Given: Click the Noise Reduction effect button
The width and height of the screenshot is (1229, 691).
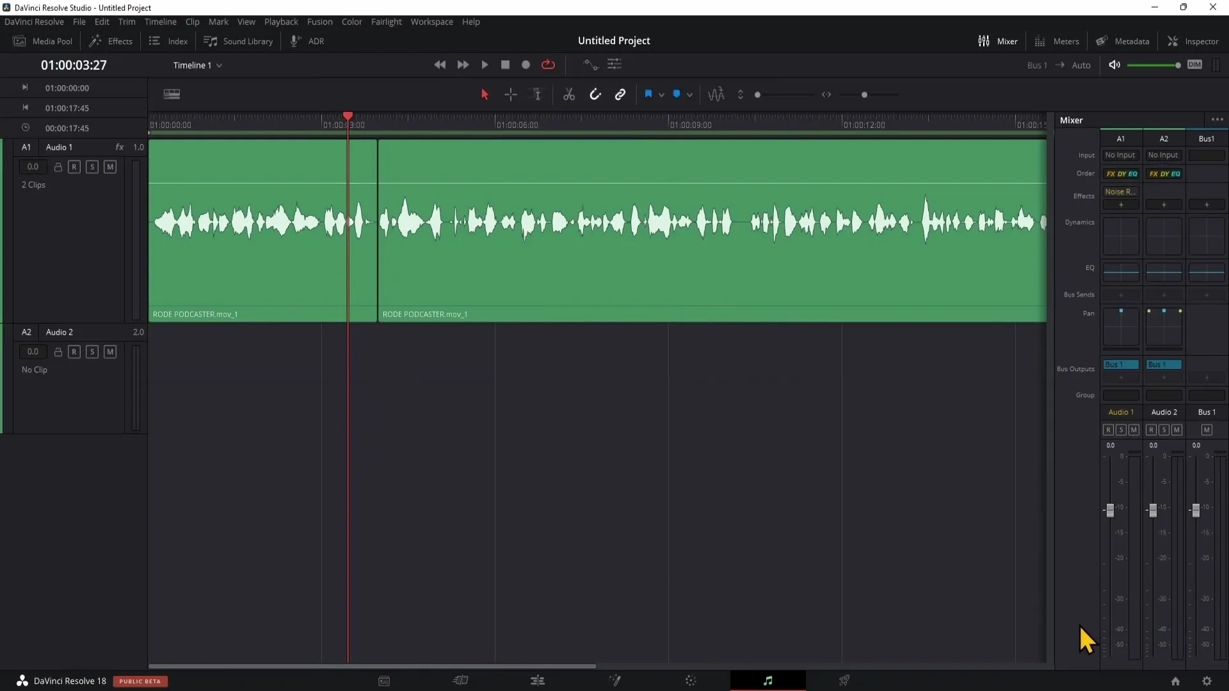Looking at the screenshot, I should point(1120,191).
